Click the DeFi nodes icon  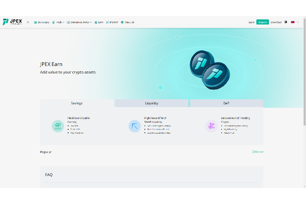coord(211,126)
